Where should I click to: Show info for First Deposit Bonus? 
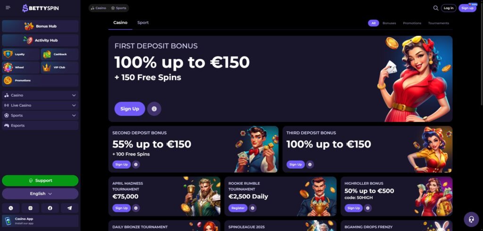(x=154, y=109)
